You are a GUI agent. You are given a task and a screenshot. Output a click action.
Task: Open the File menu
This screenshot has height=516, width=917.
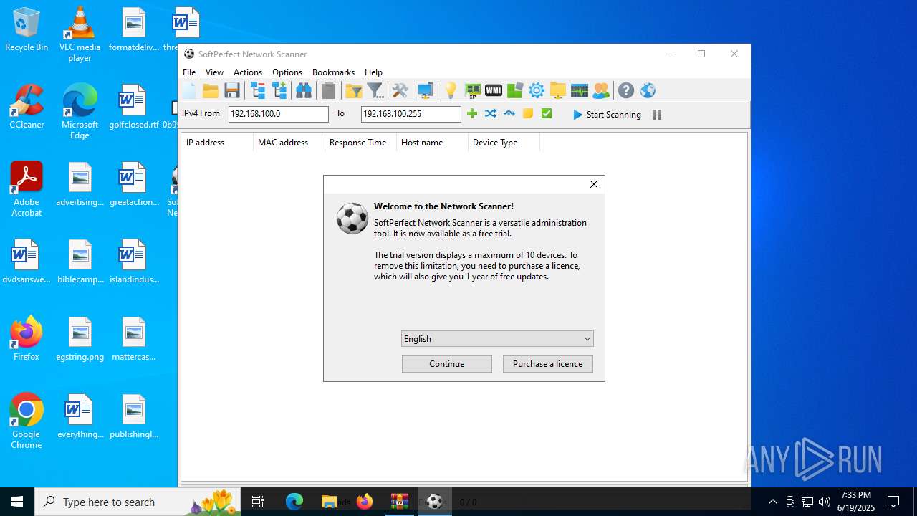click(189, 72)
